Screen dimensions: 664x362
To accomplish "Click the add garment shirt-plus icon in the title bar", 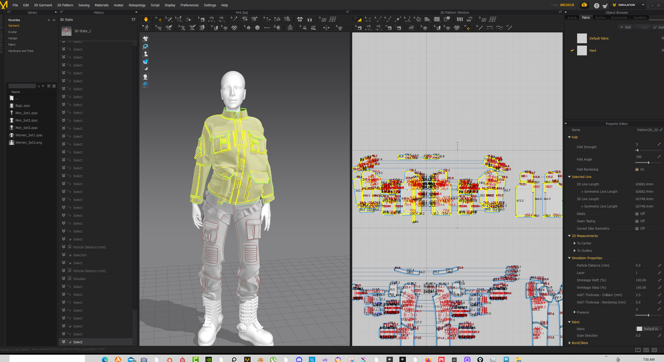I will [x=605, y=5].
